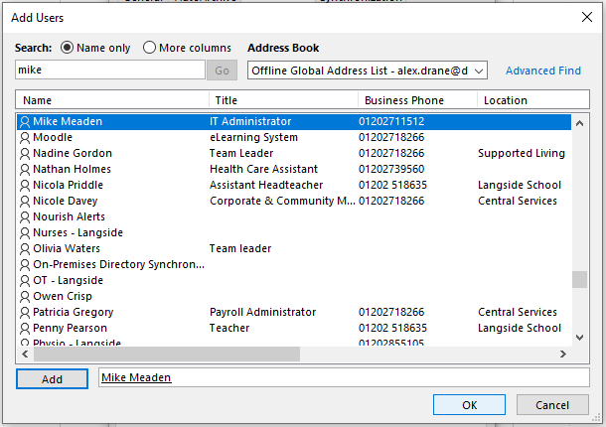
Task: Click the person icon next to Nicola Priddle
Action: coord(25,186)
